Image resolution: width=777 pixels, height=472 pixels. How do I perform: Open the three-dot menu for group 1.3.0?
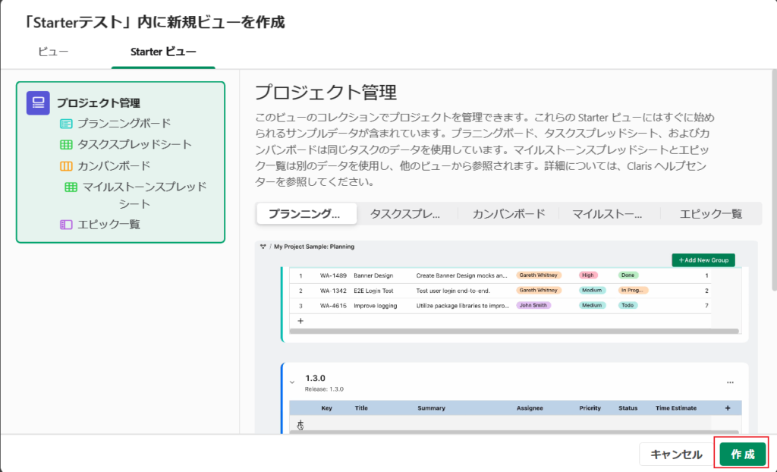point(730,382)
